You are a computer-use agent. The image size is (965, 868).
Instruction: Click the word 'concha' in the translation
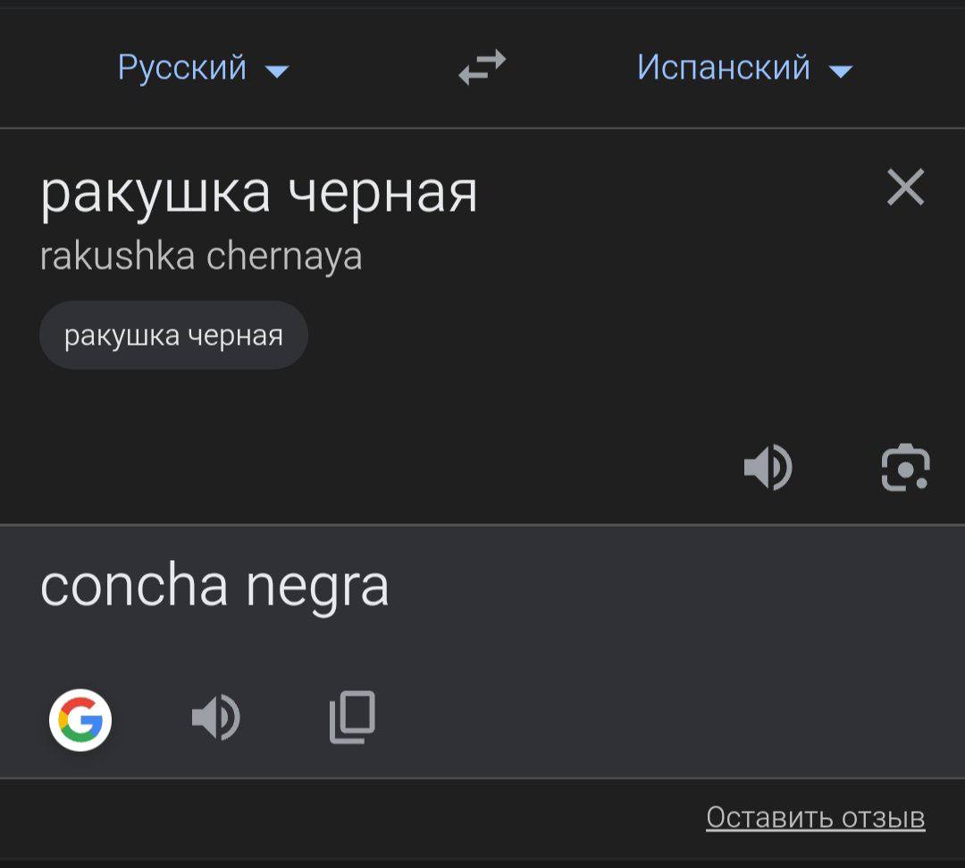134,586
